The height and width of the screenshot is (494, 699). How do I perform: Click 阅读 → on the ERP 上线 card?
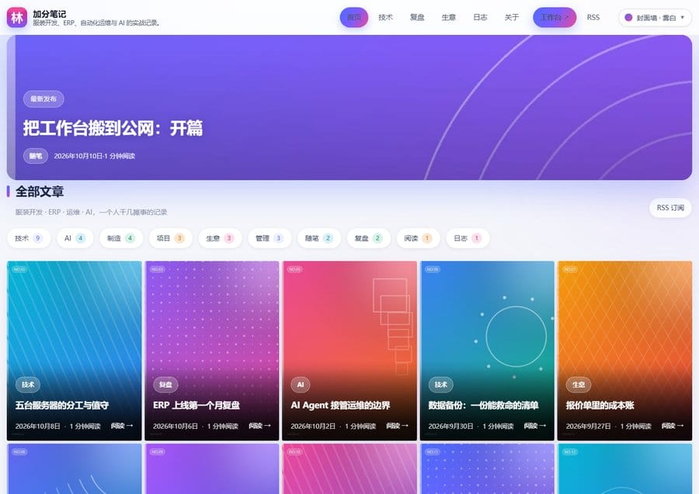(x=260, y=426)
